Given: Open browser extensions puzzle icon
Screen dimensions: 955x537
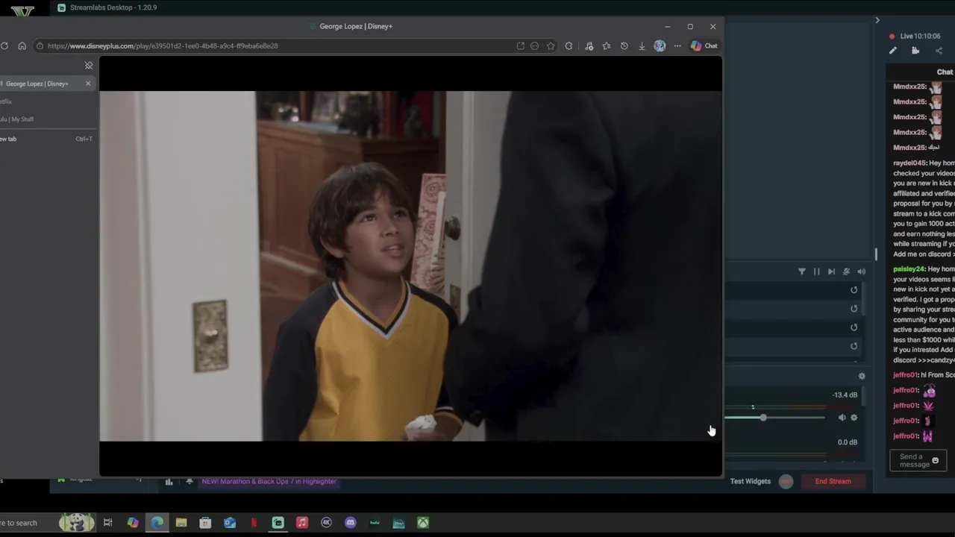Looking at the screenshot, I should pyautogui.click(x=569, y=45).
